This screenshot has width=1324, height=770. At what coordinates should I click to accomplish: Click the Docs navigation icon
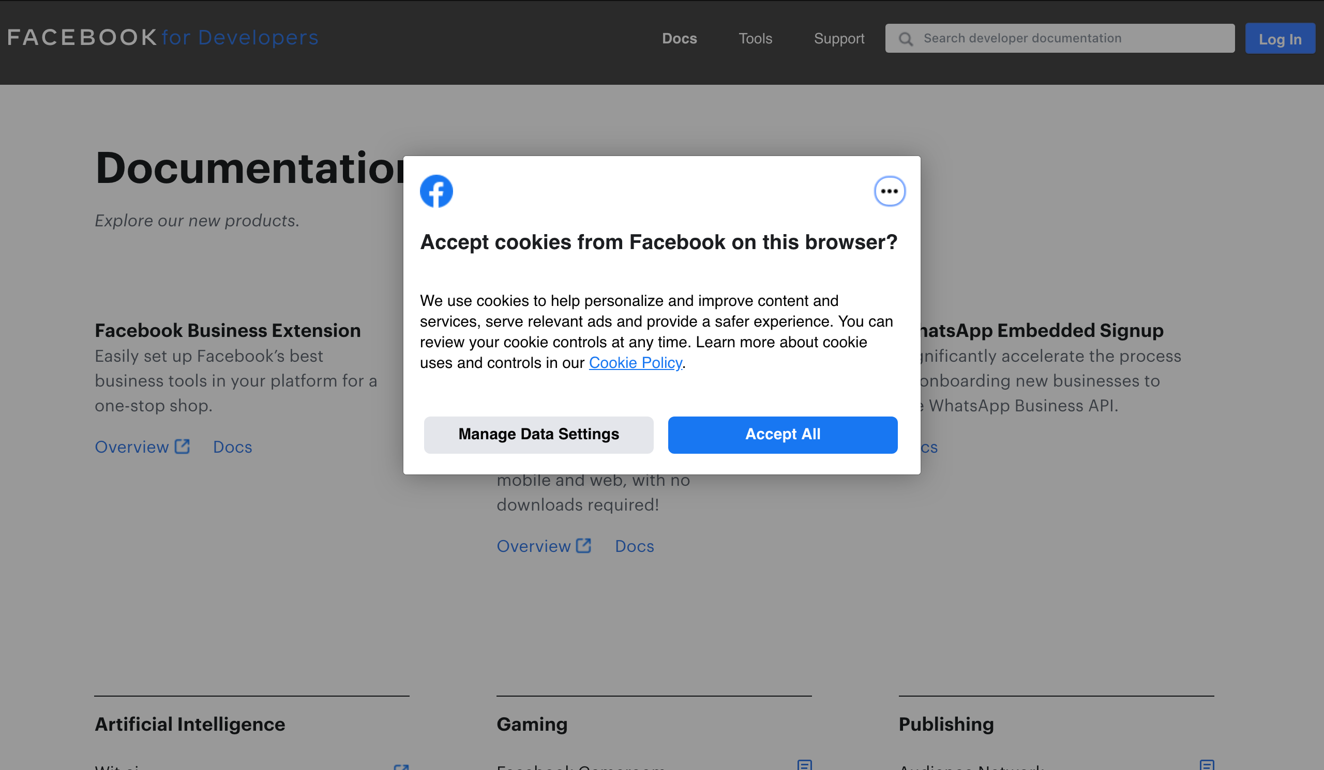[680, 38]
